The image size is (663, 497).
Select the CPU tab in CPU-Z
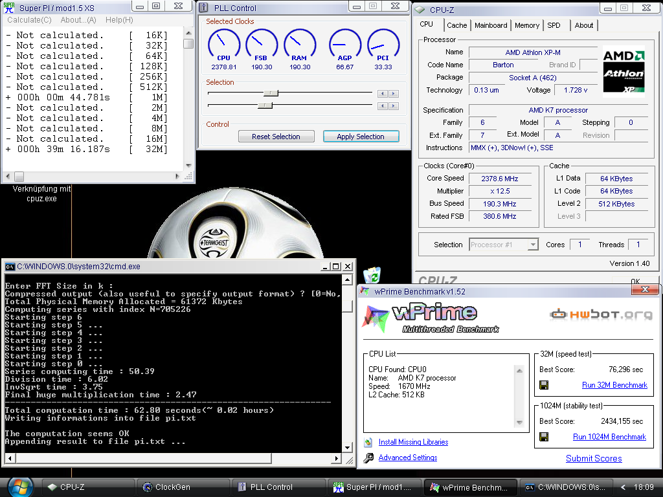tap(427, 24)
